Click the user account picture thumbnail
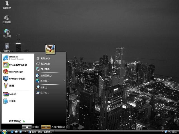 [50, 49]
